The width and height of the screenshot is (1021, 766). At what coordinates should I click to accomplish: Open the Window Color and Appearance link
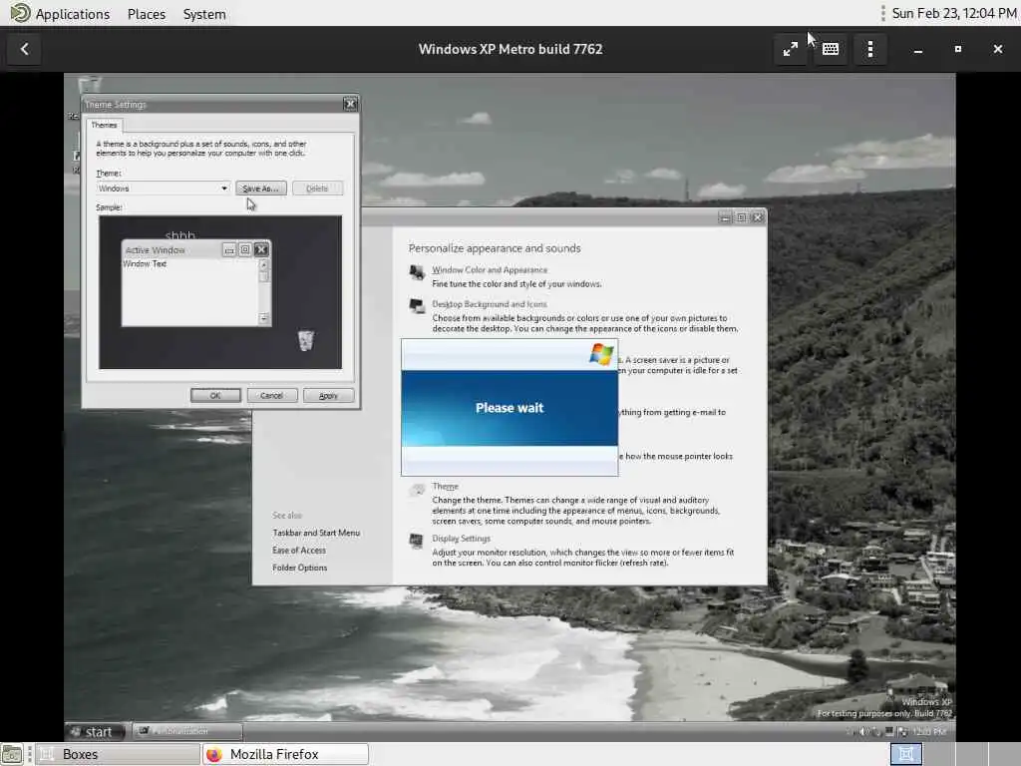tap(490, 269)
